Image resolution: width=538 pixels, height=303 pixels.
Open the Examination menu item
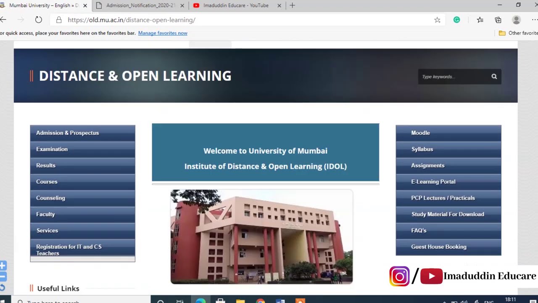pos(82,149)
